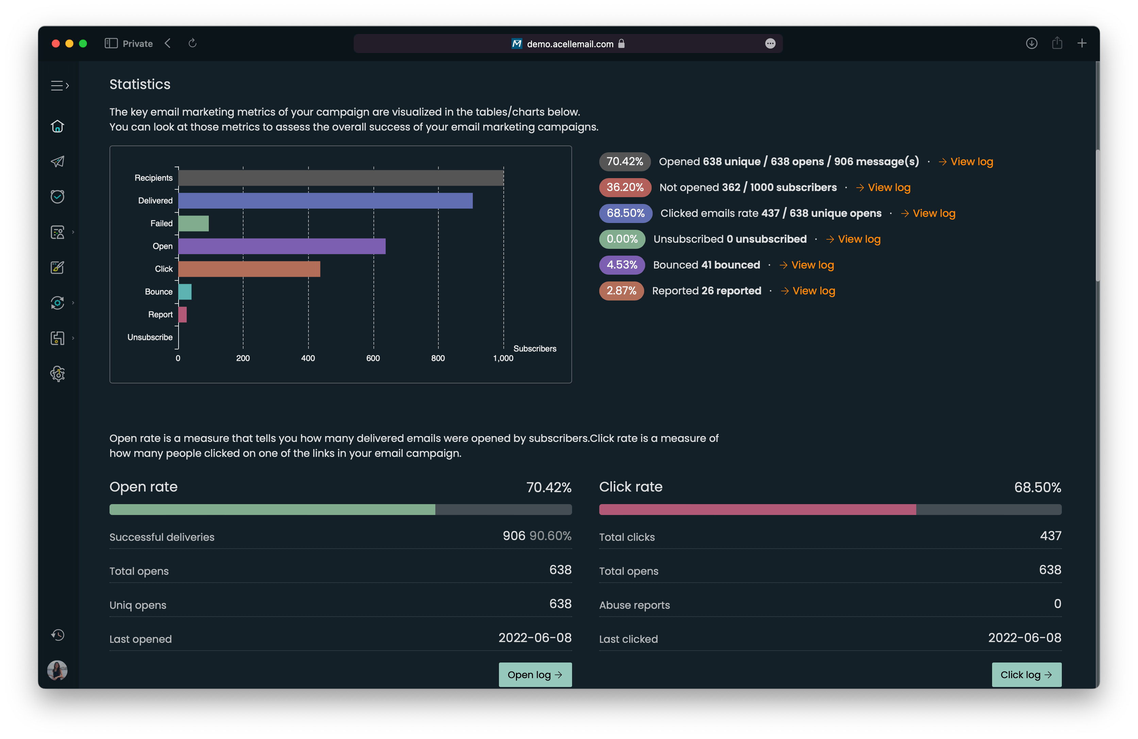The width and height of the screenshot is (1138, 739).
Task: Open page options ellipsis in address bar
Action: [x=770, y=44]
